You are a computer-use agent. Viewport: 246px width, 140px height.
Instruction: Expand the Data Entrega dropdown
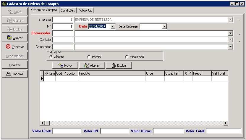point(164,27)
